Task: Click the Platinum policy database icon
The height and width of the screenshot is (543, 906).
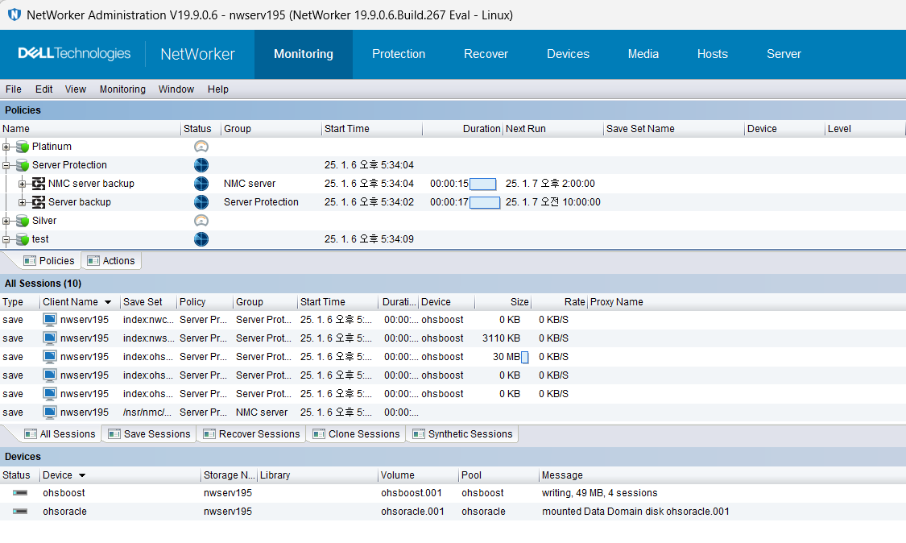Action: (23, 147)
